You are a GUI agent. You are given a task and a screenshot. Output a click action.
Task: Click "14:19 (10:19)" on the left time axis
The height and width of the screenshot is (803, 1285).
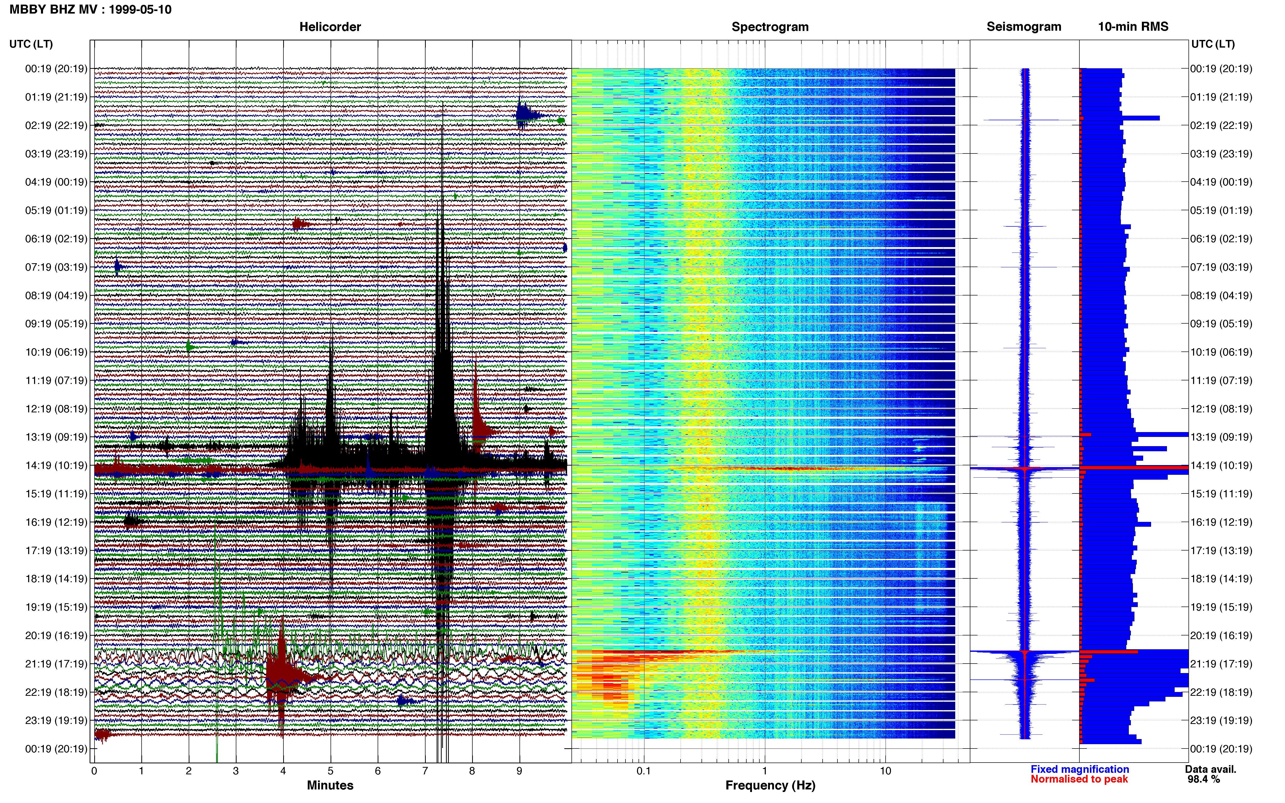[56, 466]
